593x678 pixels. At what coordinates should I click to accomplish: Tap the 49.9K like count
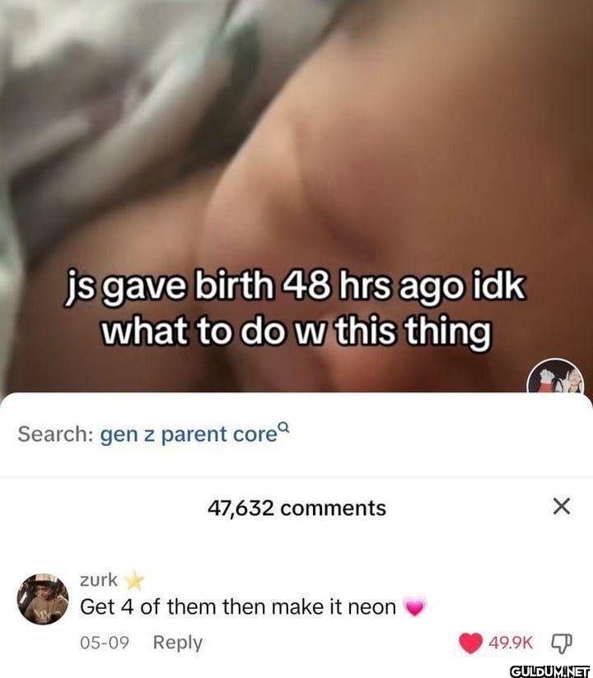[511, 643]
